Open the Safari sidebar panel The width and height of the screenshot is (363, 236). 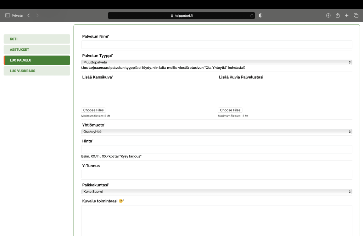(x=7, y=16)
